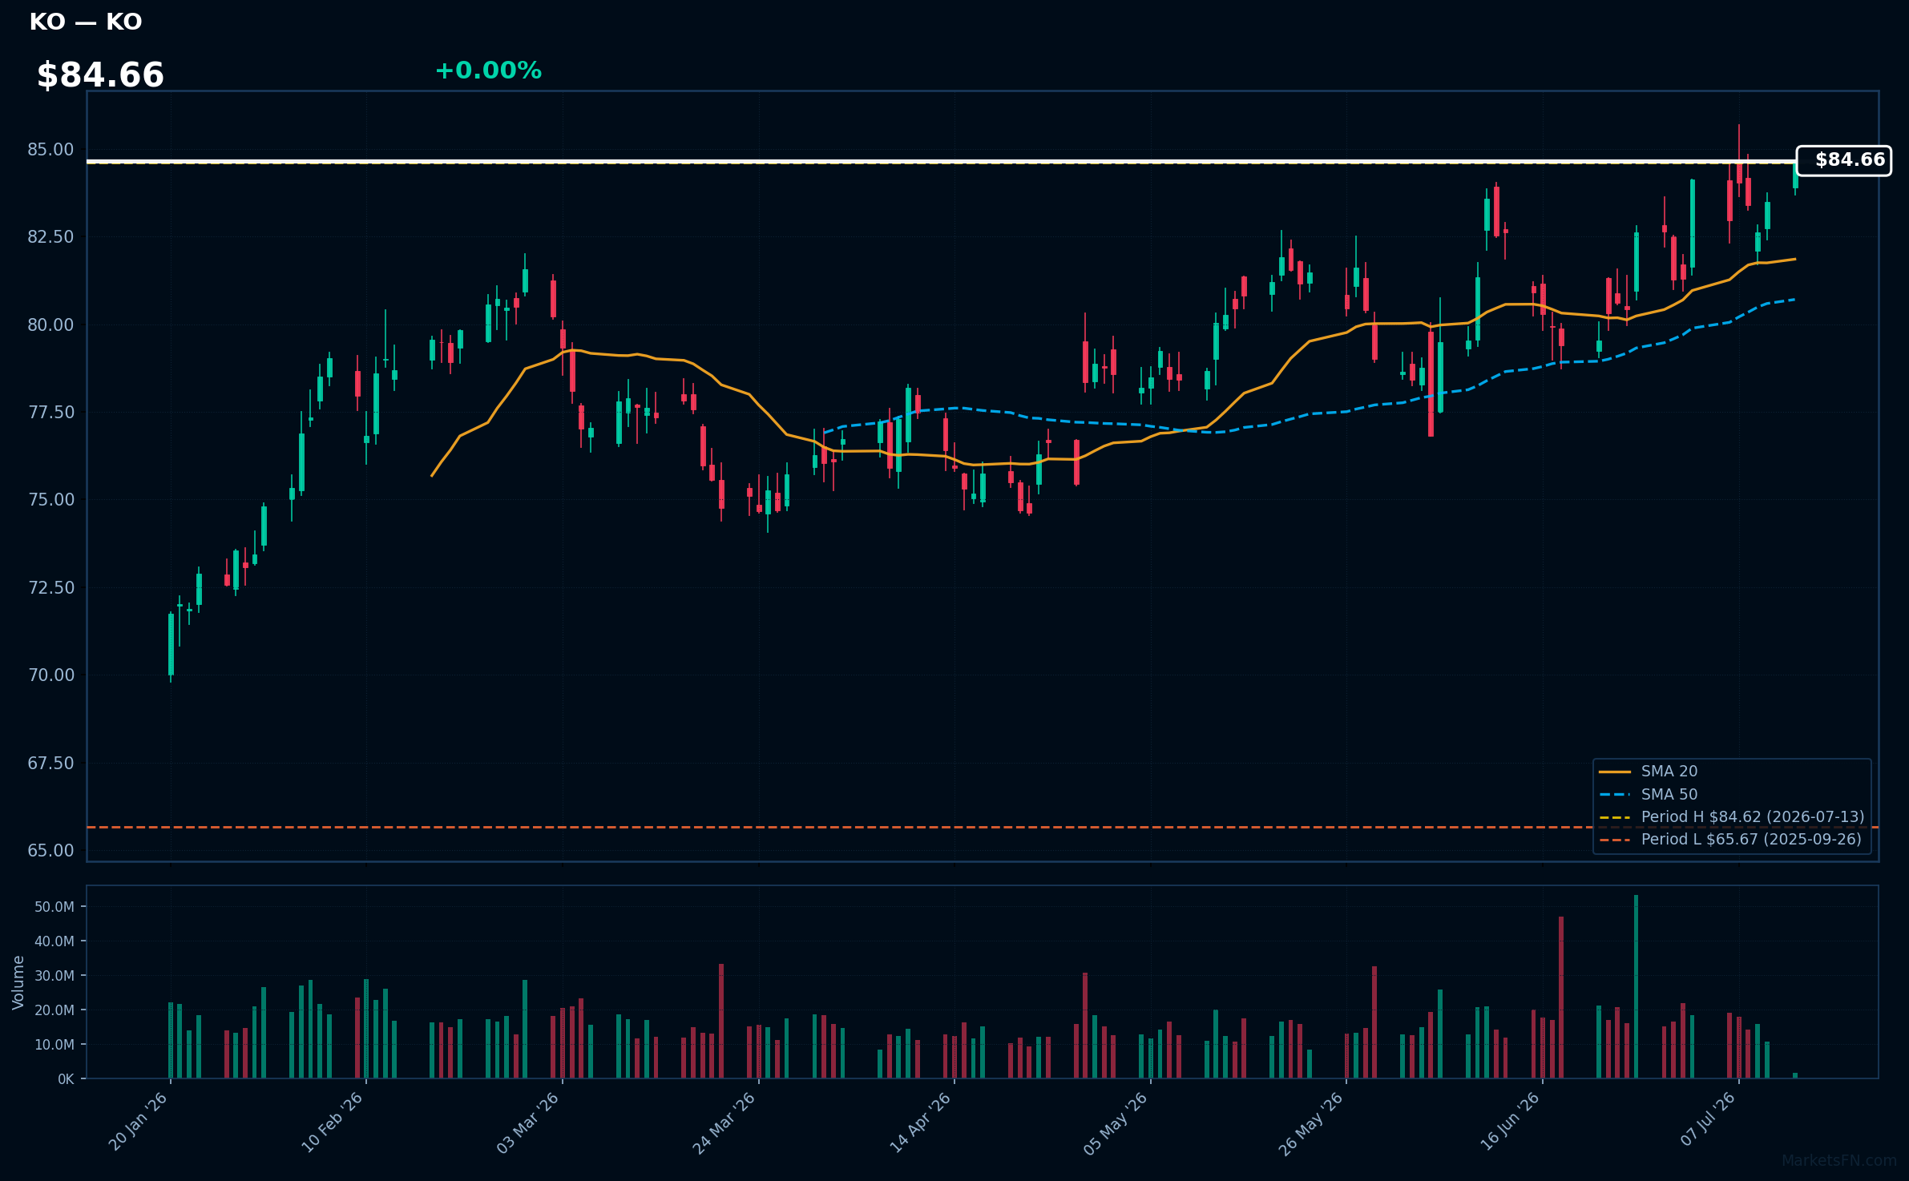Click the tallest green volume bar above 50M
The height and width of the screenshot is (1181, 1909).
tap(1636, 986)
